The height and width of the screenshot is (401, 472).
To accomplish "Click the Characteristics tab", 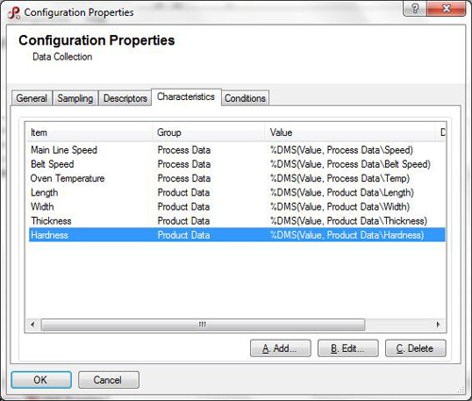I will (x=186, y=97).
